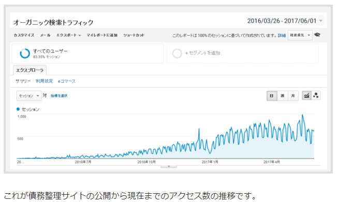Switch chart granularity to 週 (week)
Viewport: 339px width, 202px height.
coord(283,96)
